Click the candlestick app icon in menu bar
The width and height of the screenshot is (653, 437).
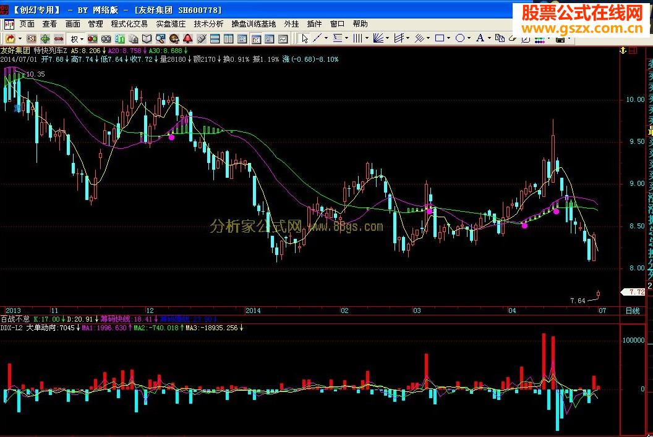[x=9, y=25]
